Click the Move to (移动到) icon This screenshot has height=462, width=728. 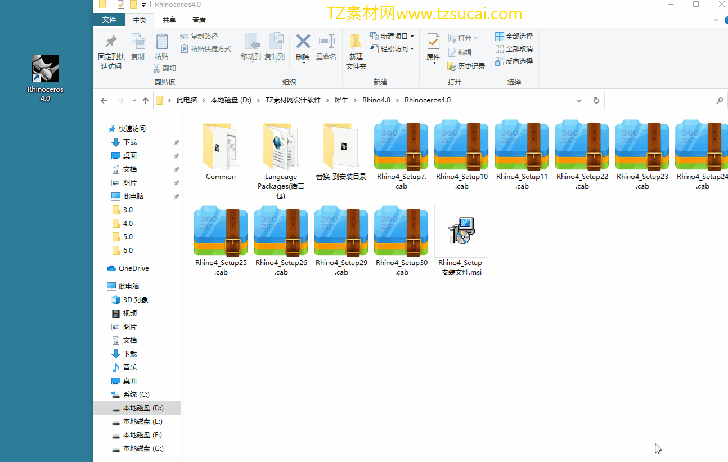pos(251,41)
